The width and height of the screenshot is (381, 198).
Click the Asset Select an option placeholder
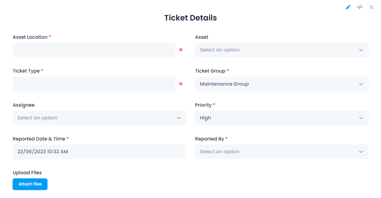click(220, 50)
